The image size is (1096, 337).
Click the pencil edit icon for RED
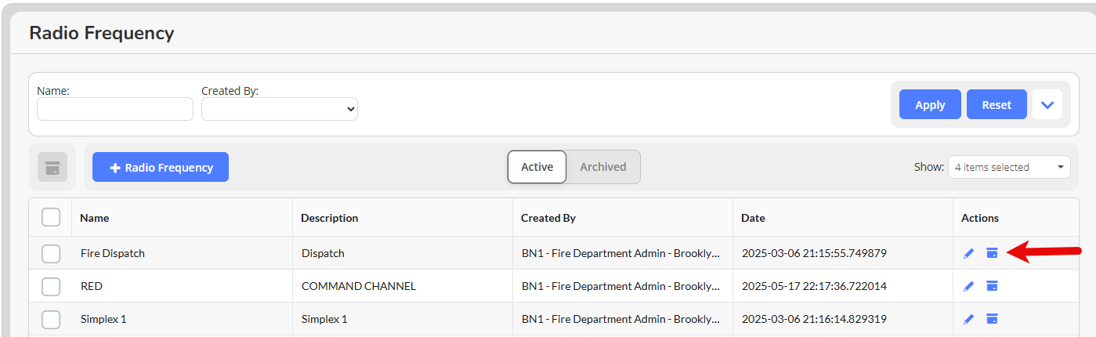[x=969, y=286]
